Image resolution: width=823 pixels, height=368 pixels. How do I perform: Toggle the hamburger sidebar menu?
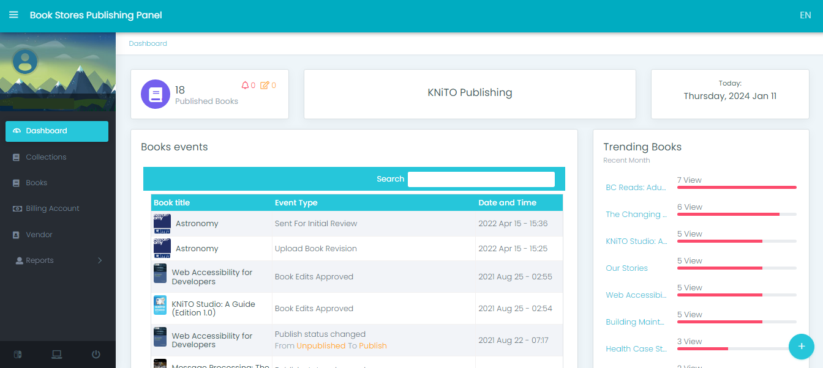tap(13, 15)
